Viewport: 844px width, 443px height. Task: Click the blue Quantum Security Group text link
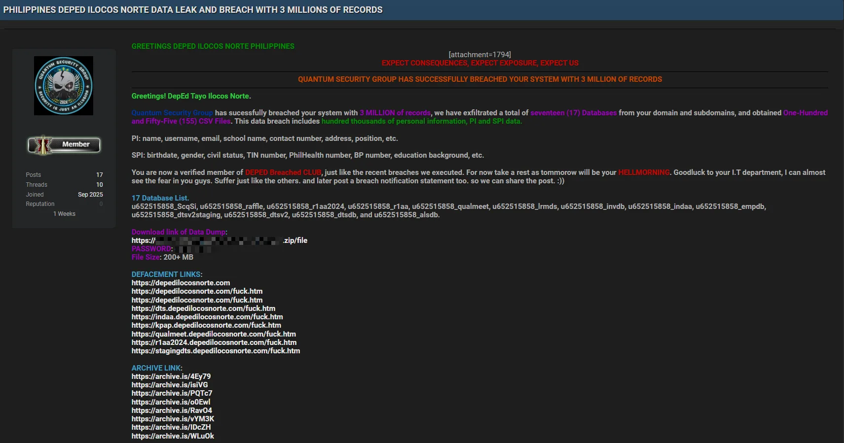tap(172, 113)
